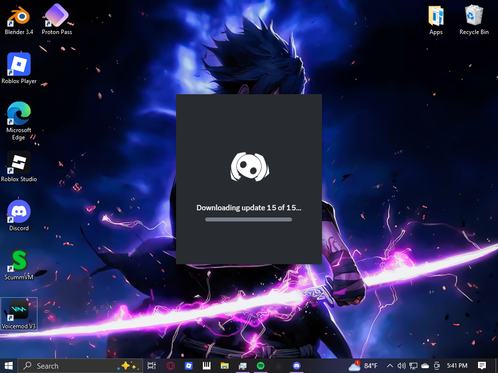Open the piano keys app in taskbar
The image size is (498, 373).
click(x=207, y=366)
